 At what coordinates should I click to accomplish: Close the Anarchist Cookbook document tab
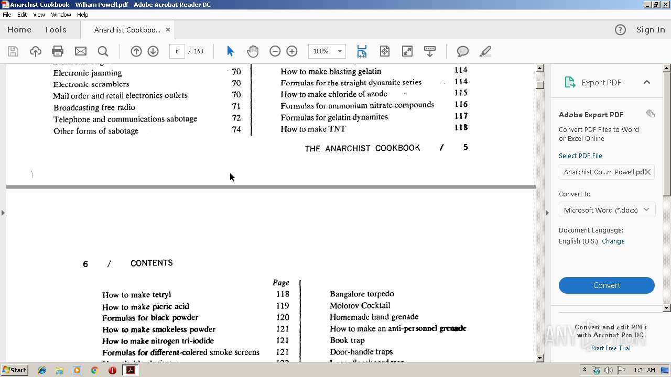tap(168, 30)
